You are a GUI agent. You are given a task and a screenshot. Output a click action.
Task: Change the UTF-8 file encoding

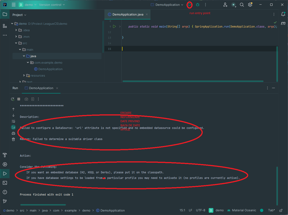[x=200, y=210]
